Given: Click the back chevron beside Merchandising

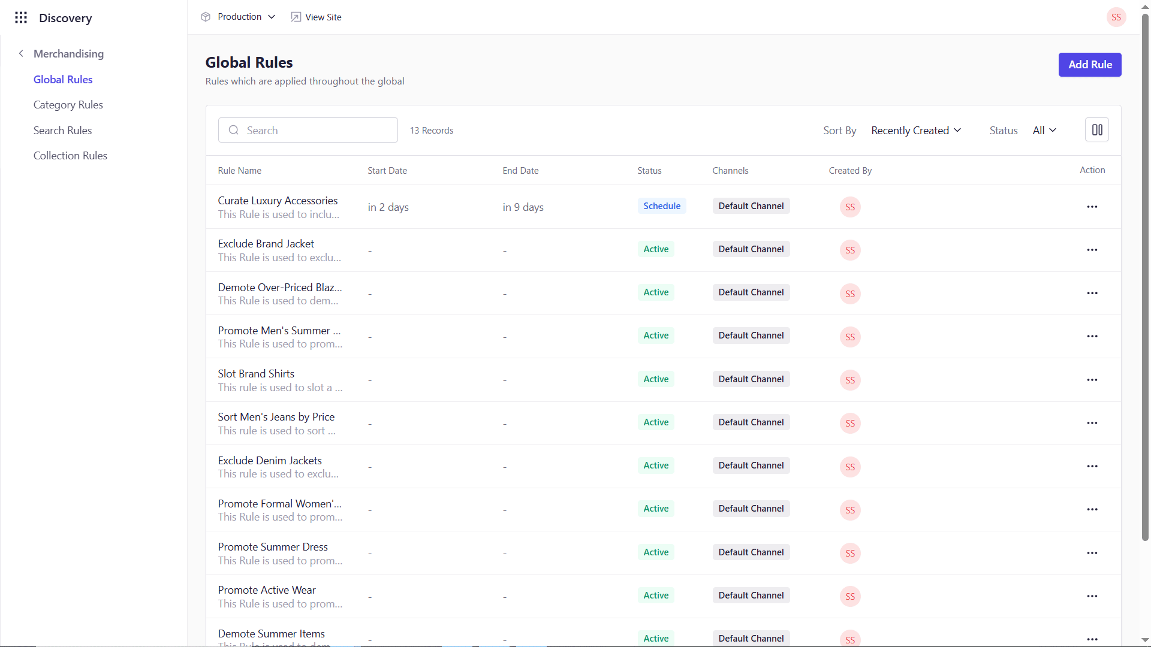Looking at the screenshot, I should [21, 53].
